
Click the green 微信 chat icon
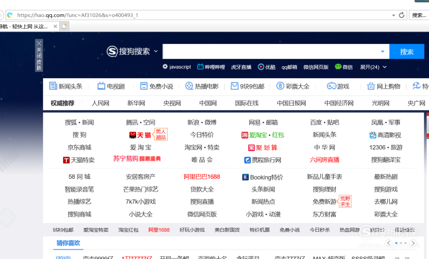tap(338, 67)
